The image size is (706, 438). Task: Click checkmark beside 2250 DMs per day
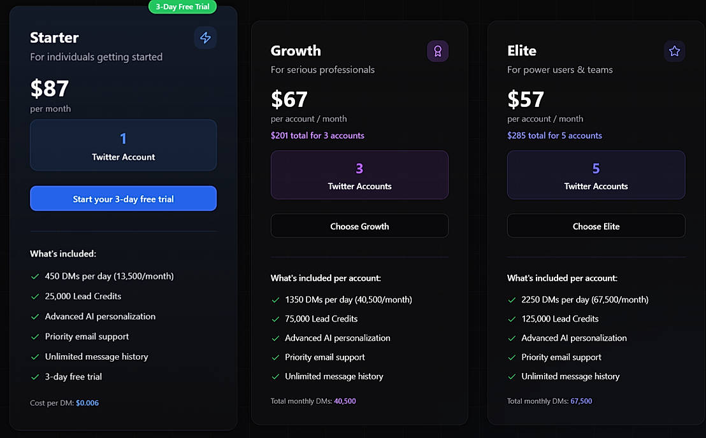[512, 300]
